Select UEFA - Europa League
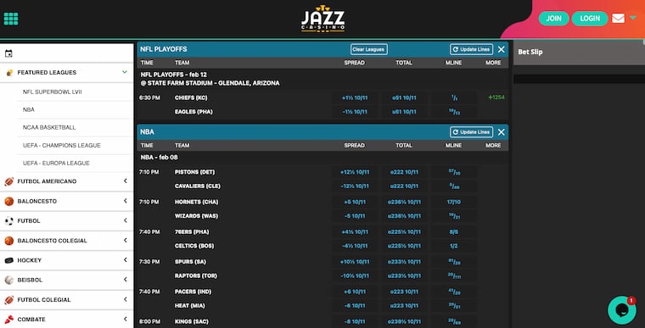The width and height of the screenshot is (645, 328). 56,164
